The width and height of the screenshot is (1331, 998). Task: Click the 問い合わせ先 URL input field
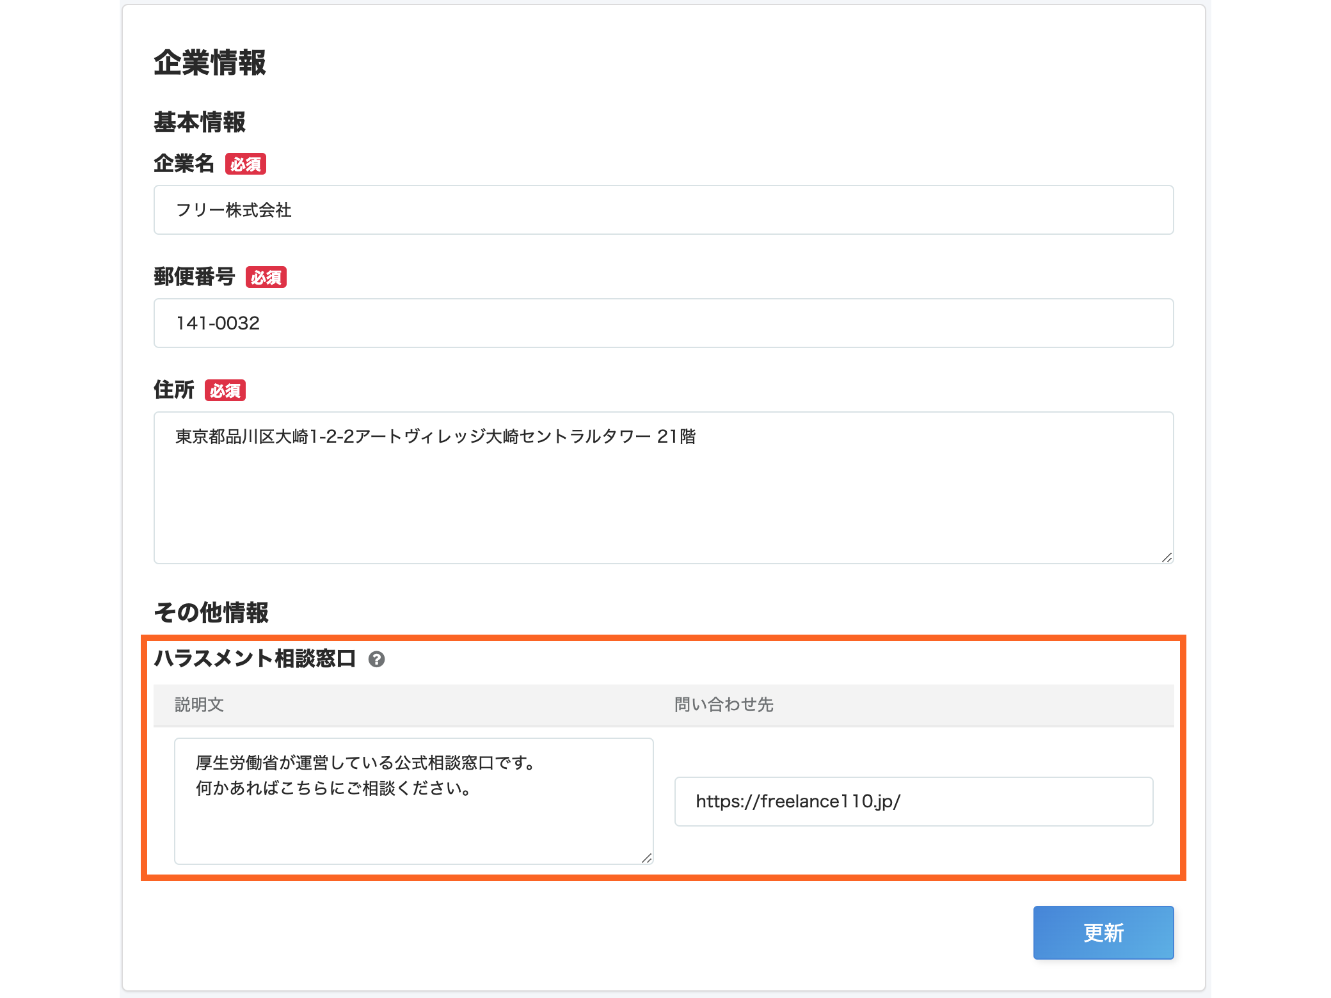(x=914, y=802)
